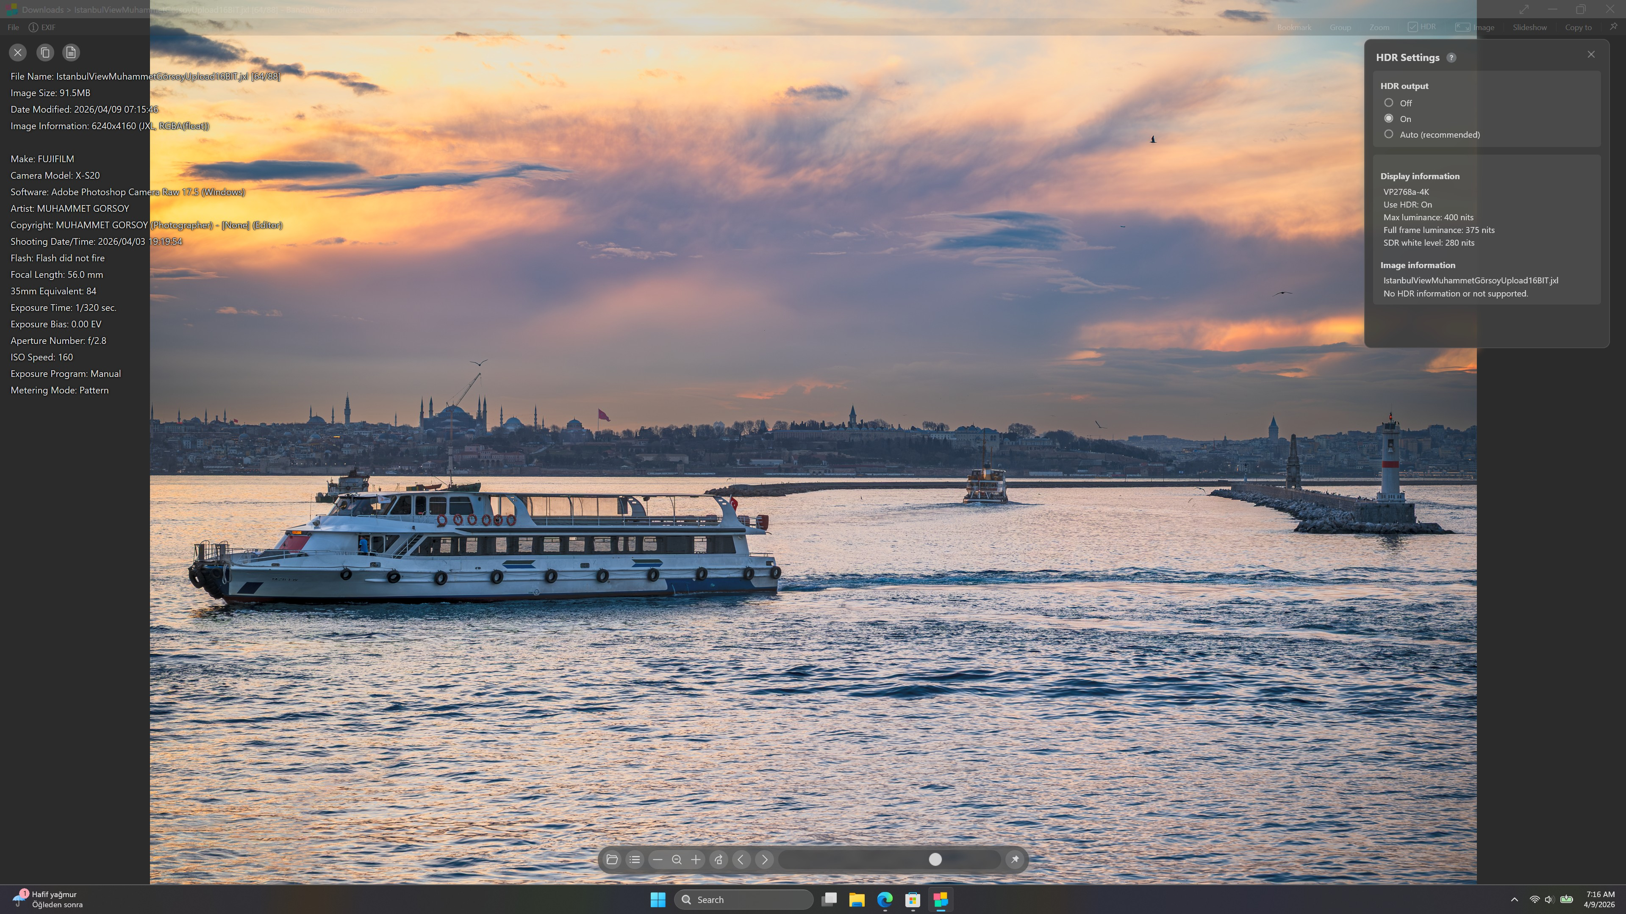Screen dimensions: 1626x914
Task: Select No HDR information or not supported text
Action: pos(1456,294)
